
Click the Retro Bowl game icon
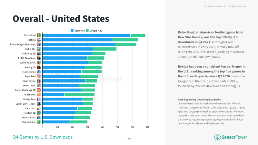(x=39, y=35)
